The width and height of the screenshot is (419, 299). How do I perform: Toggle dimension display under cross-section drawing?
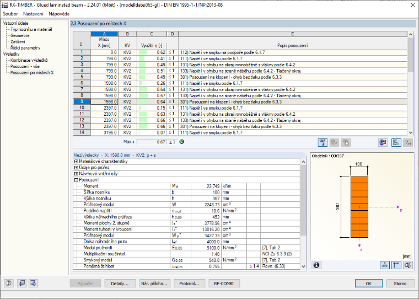coord(384,265)
